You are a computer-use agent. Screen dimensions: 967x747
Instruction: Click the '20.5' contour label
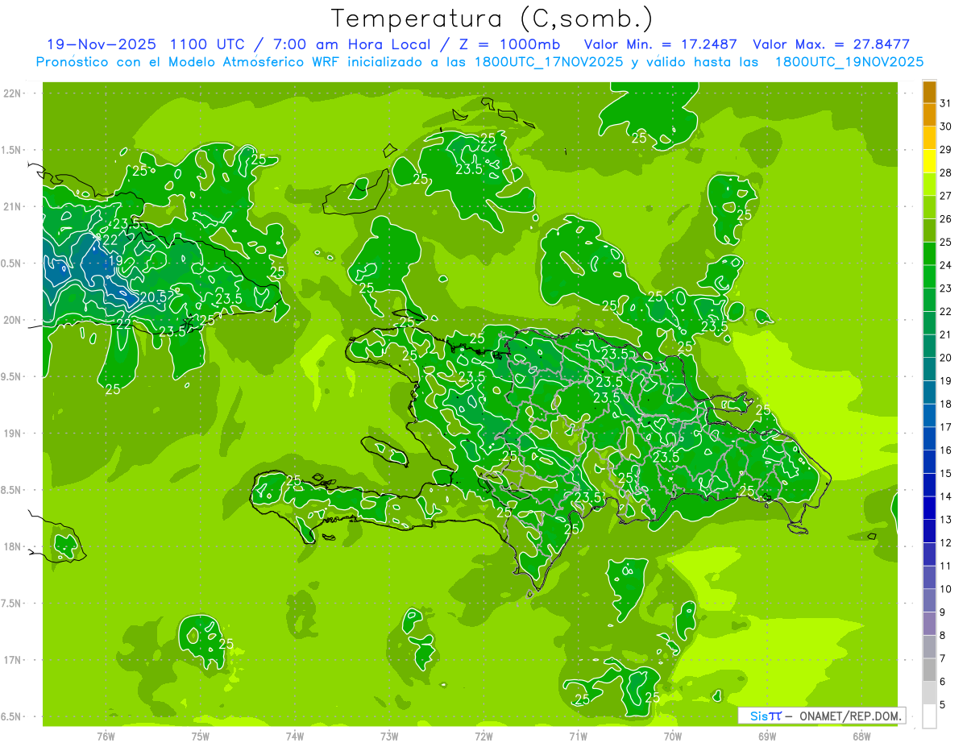point(153,297)
